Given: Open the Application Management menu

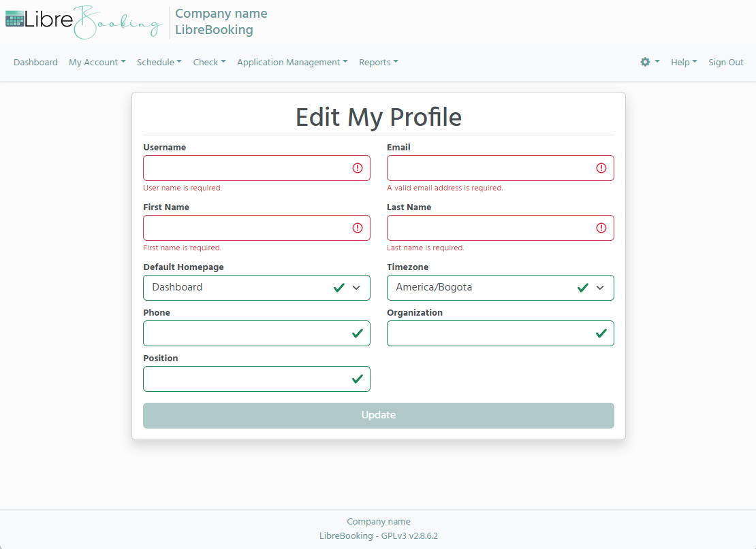Looking at the screenshot, I should 292,62.
